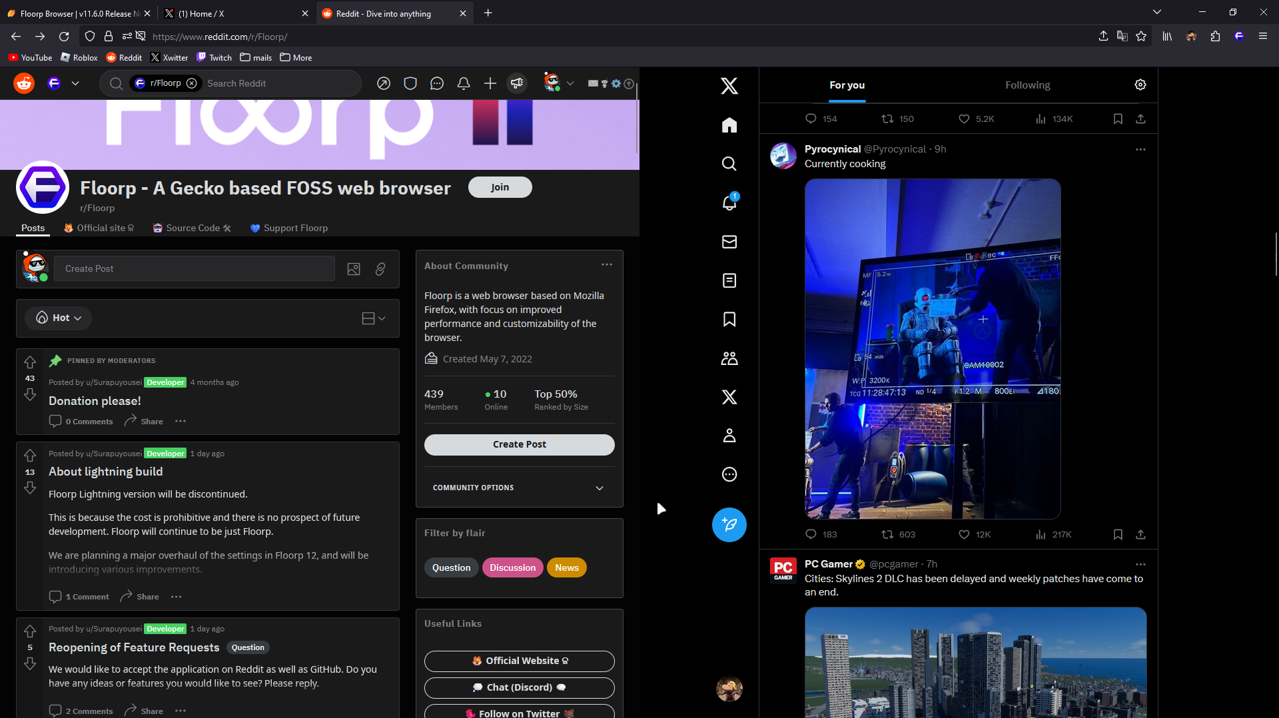Filter posts by the Discussion flair
Image resolution: width=1279 pixels, height=718 pixels.
[512, 567]
